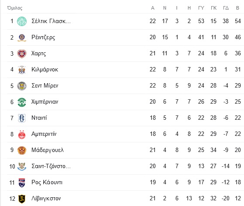Viewport: 244px width, 206px height.
Task: Click the ΓΥ goals-for column header
Action: pyautogui.click(x=201, y=8)
